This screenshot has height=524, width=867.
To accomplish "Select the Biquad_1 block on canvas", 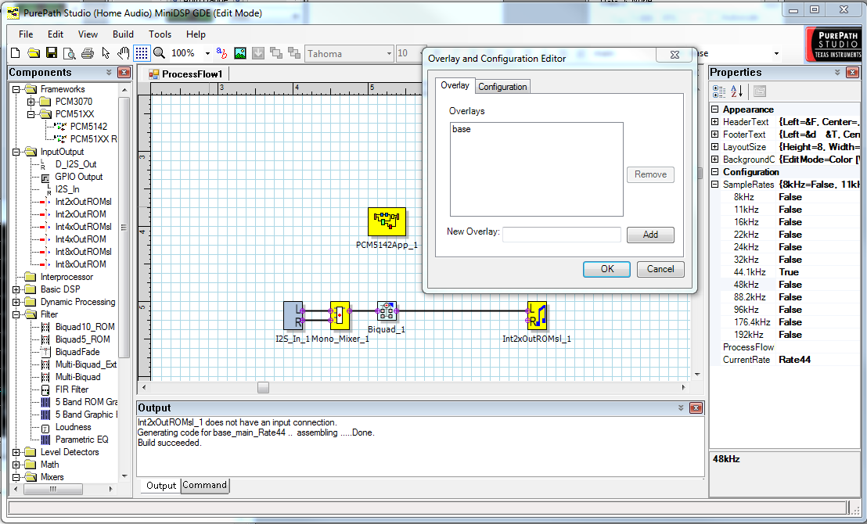I will (x=387, y=311).
